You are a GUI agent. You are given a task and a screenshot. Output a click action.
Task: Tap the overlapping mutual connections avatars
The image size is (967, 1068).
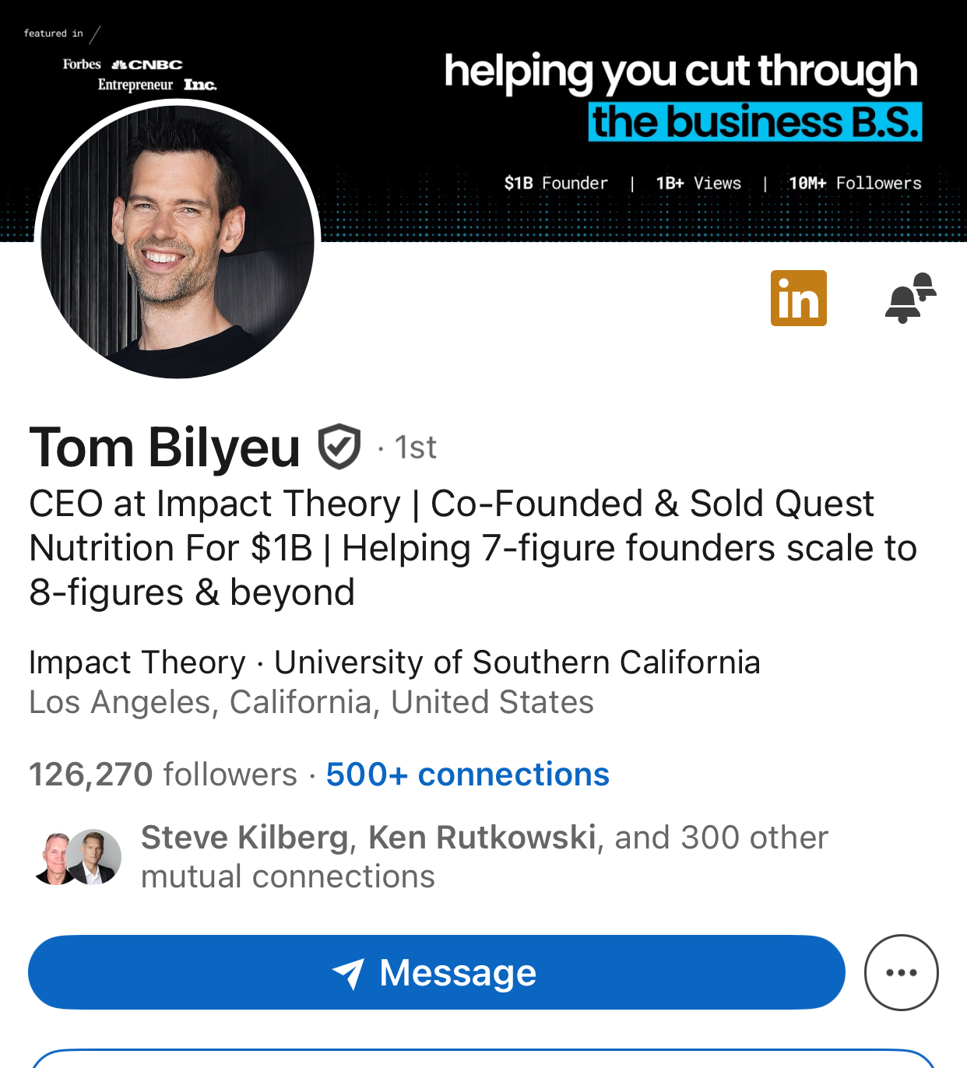click(x=76, y=857)
